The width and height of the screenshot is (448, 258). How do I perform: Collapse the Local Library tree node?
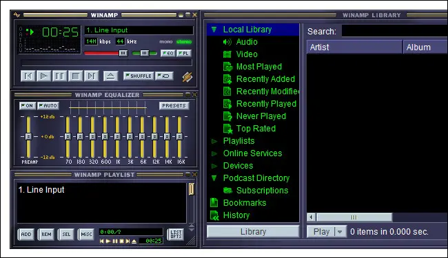tap(214, 30)
